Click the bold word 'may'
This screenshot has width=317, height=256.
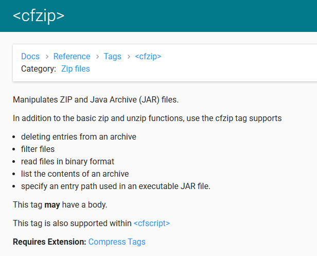pos(52,205)
